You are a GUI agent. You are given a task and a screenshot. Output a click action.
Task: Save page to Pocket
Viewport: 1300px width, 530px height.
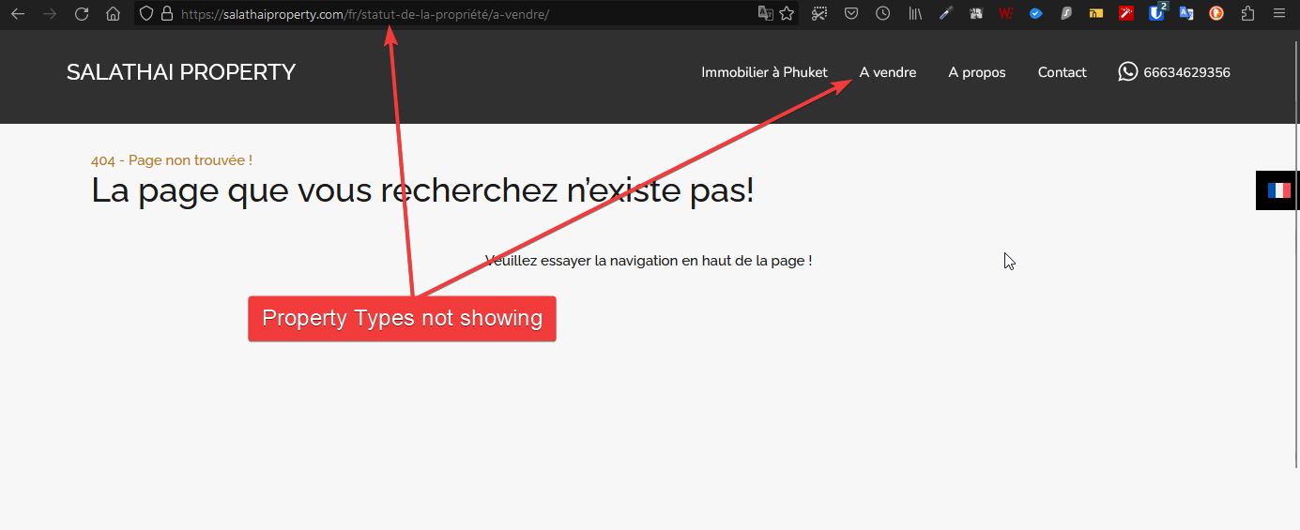851,14
